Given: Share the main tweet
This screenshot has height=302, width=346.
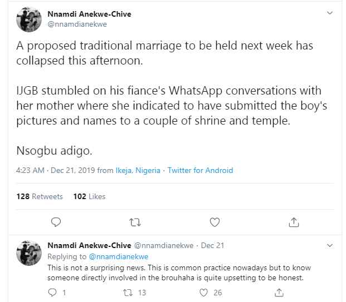Looking at the screenshot, I should pos(294,222).
